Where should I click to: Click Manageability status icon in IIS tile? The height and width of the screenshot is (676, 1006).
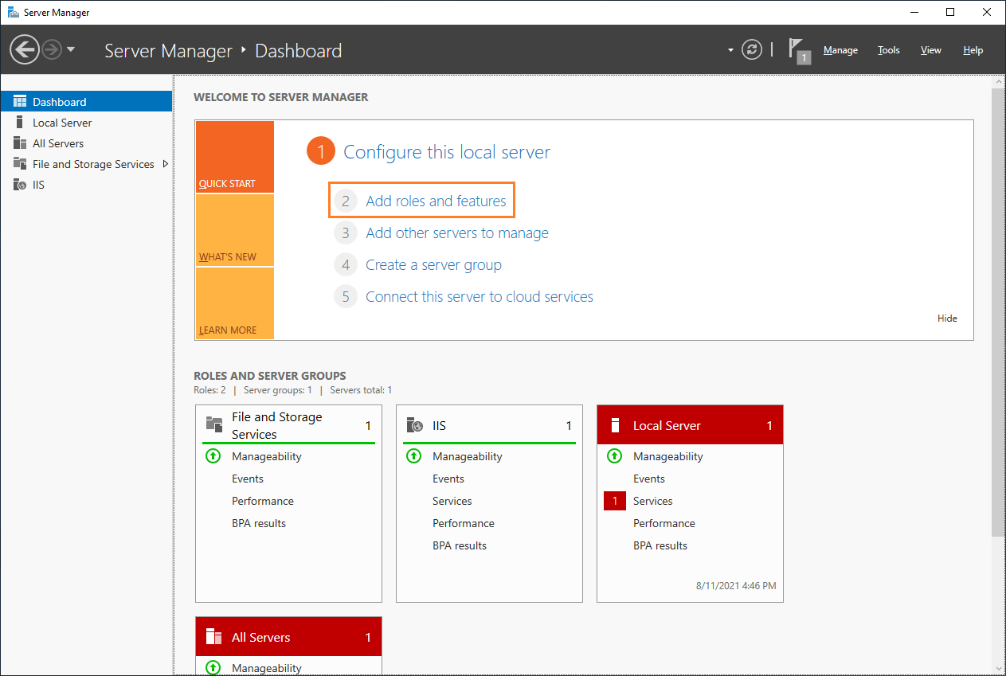point(413,456)
